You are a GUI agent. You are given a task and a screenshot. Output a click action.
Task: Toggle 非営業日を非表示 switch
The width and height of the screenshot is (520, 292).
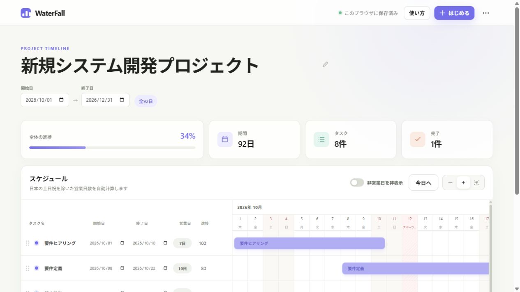357,183
